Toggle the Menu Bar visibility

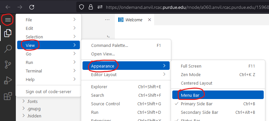218,95
